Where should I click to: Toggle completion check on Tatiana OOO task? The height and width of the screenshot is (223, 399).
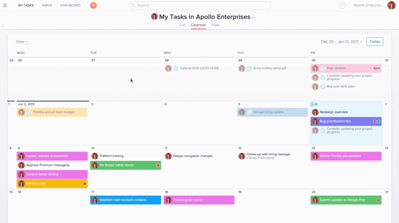(x=176, y=68)
